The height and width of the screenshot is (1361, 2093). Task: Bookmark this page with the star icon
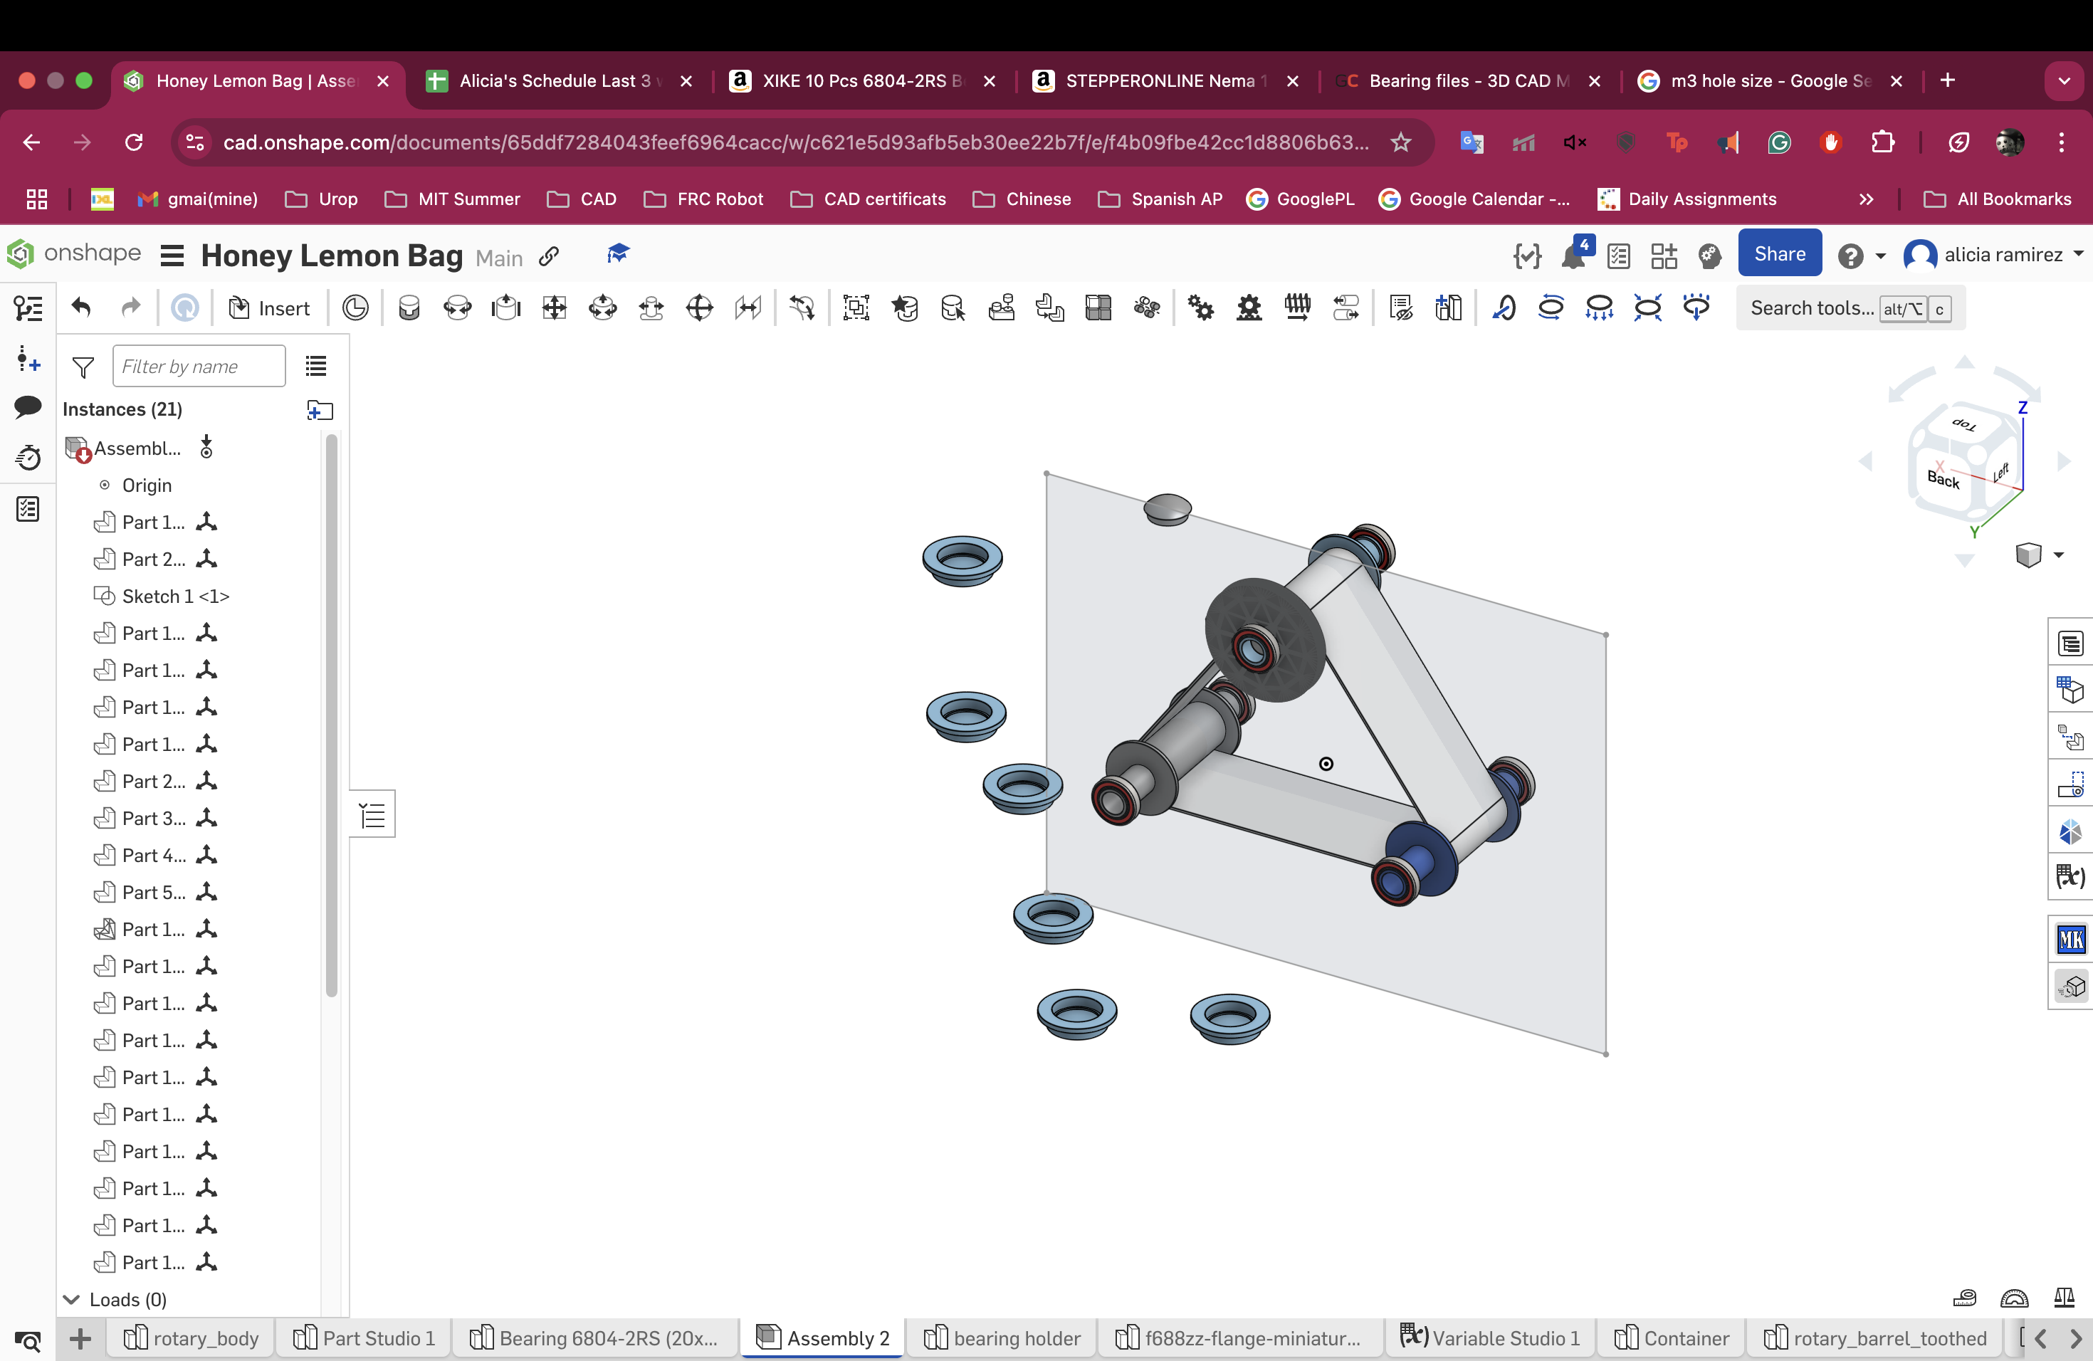(1401, 142)
